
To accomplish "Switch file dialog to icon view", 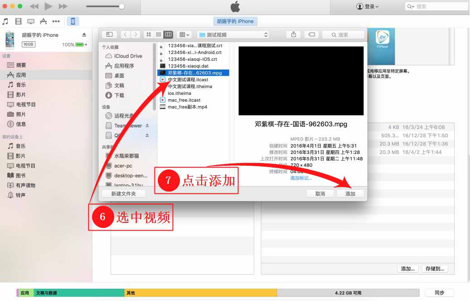I will tap(149, 35).
